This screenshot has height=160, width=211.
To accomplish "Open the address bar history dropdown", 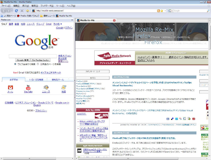I will [x=165, y=11].
